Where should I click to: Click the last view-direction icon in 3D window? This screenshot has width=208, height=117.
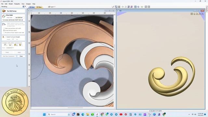point(202,14)
